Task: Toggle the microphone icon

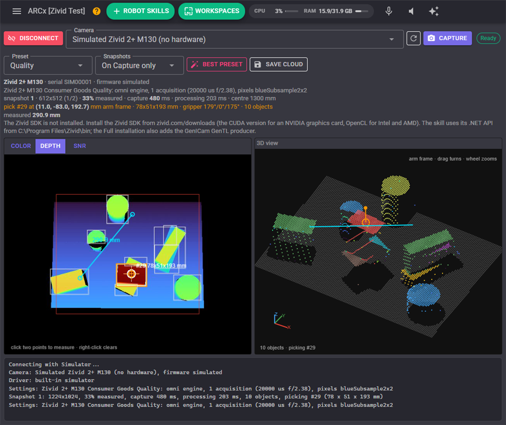Action: tap(389, 11)
